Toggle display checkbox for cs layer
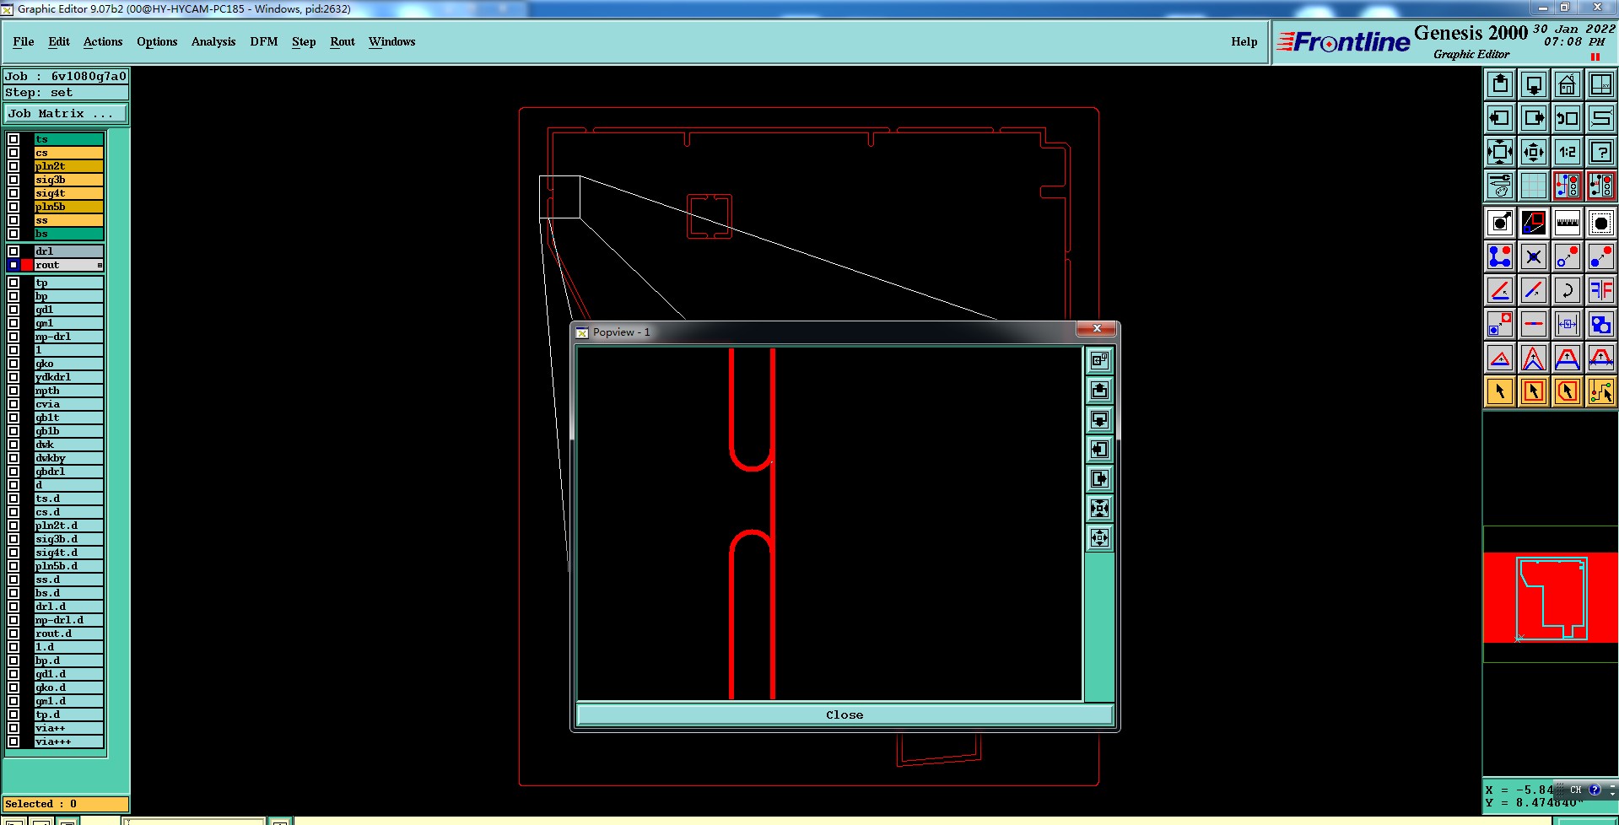This screenshot has height=825, width=1619. coord(13,153)
